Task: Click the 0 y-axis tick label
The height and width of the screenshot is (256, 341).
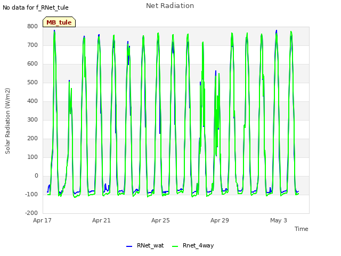Action: pyautogui.click(x=36, y=175)
